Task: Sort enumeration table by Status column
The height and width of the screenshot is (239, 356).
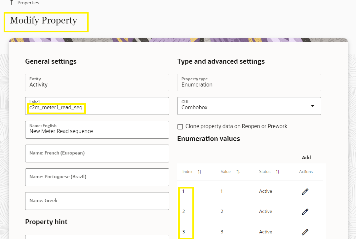Action: pos(278,172)
